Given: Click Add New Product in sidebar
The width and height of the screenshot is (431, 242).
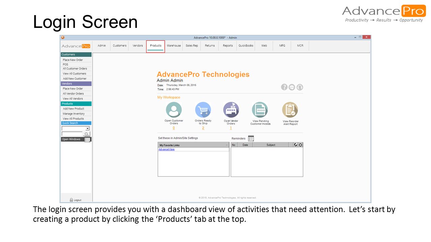Looking at the screenshot, I should [x=76, y=109].
